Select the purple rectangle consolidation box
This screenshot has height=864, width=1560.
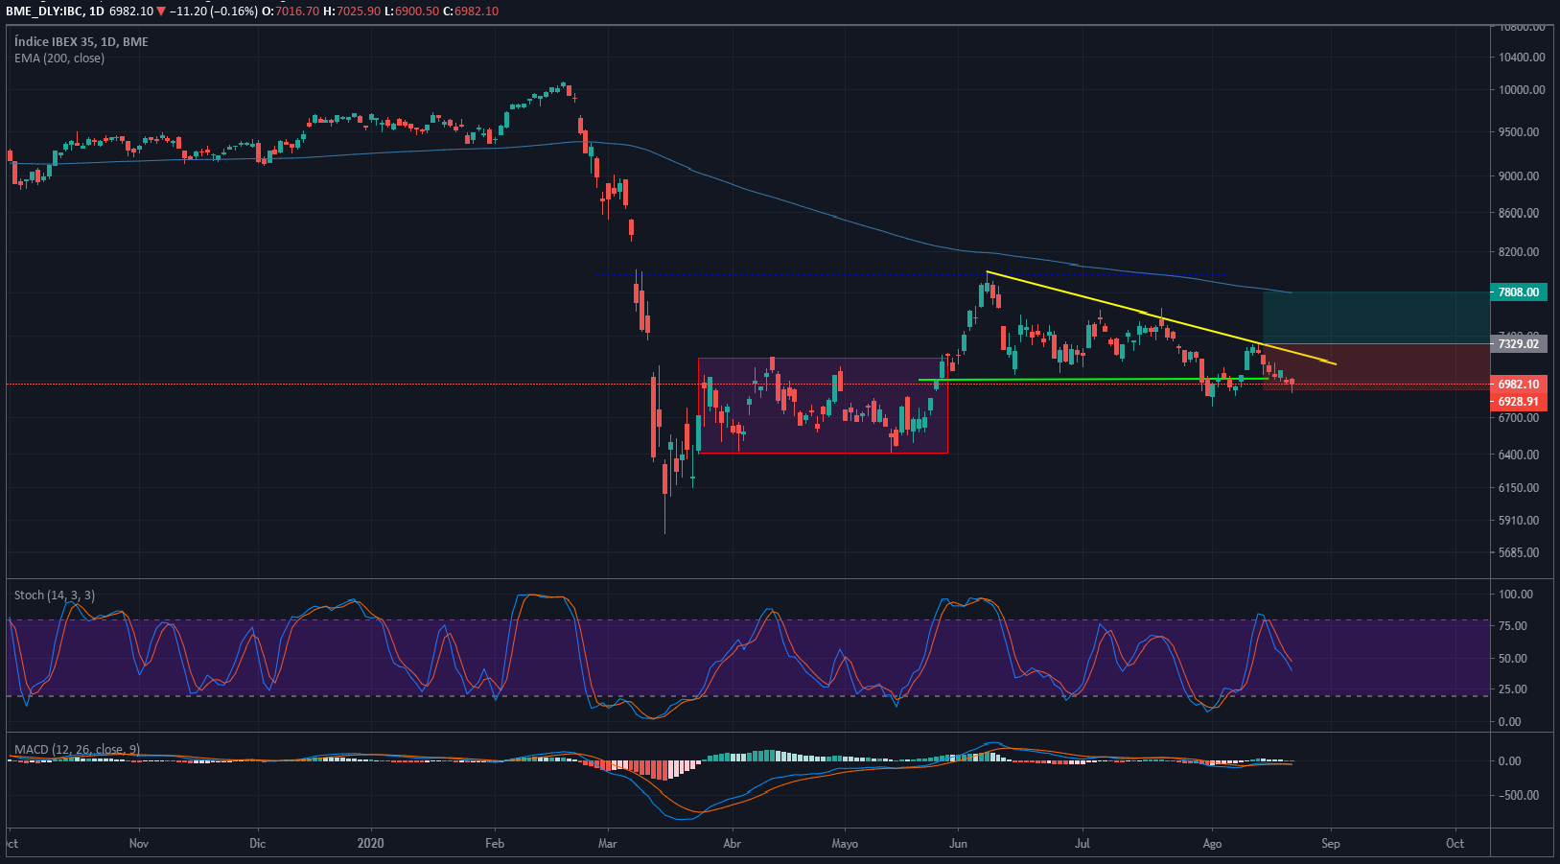pos(823,406)
